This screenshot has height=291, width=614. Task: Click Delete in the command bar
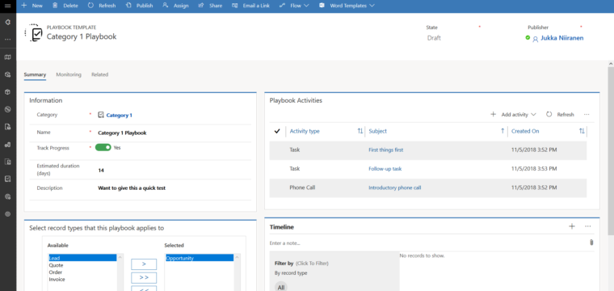[x=65, y=6]
